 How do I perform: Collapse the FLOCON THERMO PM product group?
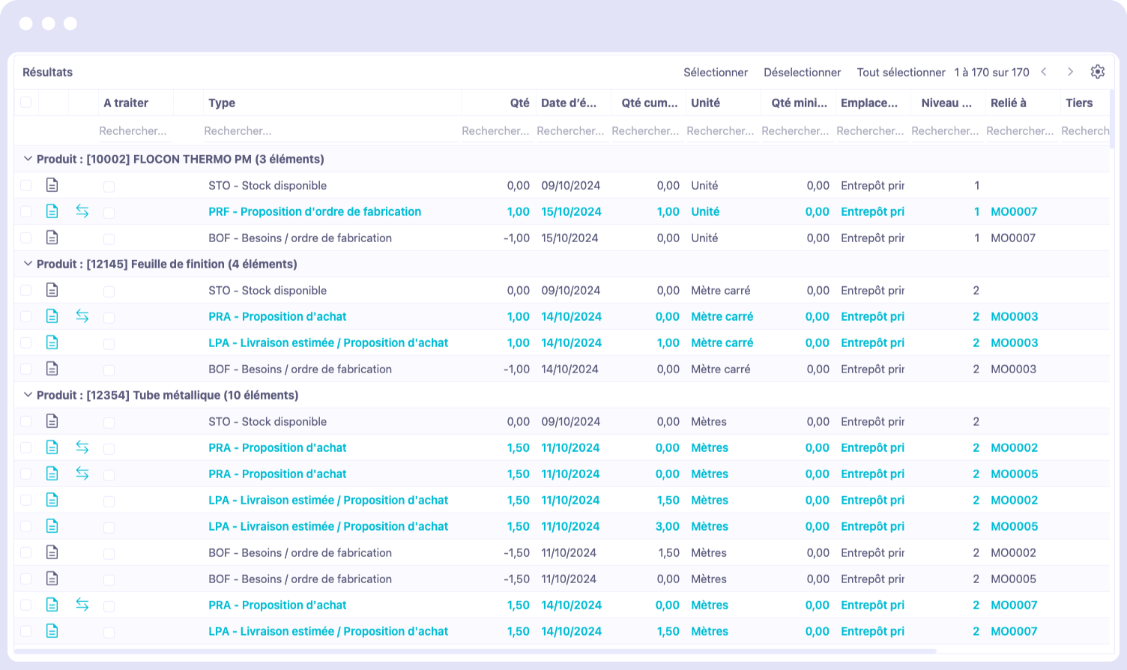coord(28,159)
